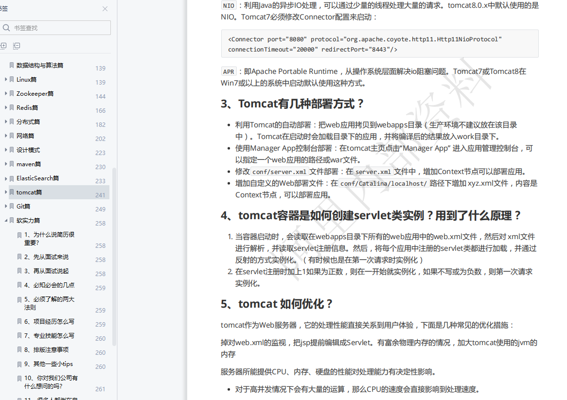The width and height of the screenshot is (567, 400).
Task: Click the 书签查找 search field
Action: click(x=53, y=28)
